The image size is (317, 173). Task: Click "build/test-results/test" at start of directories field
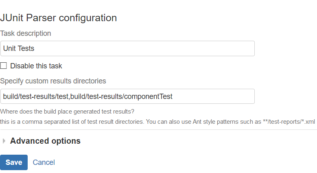coord(36,96)
